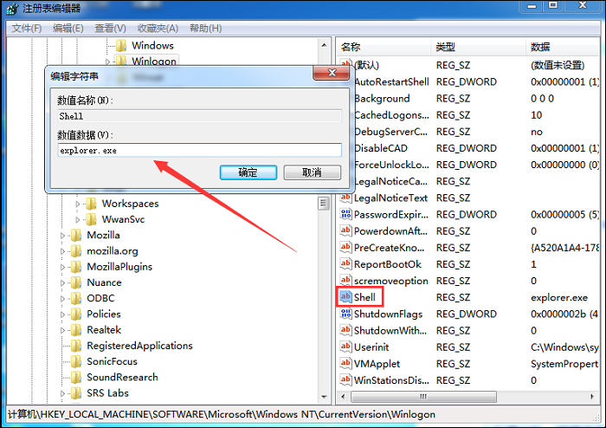606x428 pixels.
Task: Click the ShutdownFlags DWORD icon
Action: click(x=346, y=314)
